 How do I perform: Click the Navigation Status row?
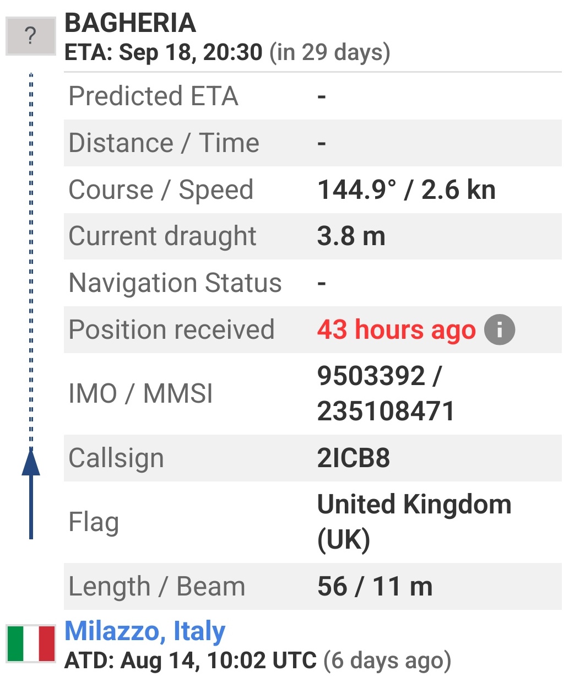pos(313,283)
